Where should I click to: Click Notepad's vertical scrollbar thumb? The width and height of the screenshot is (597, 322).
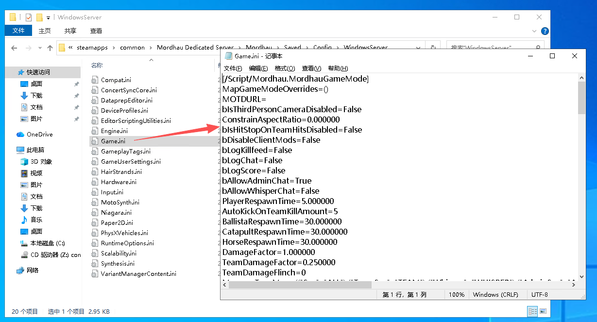(x=581, y=98)
